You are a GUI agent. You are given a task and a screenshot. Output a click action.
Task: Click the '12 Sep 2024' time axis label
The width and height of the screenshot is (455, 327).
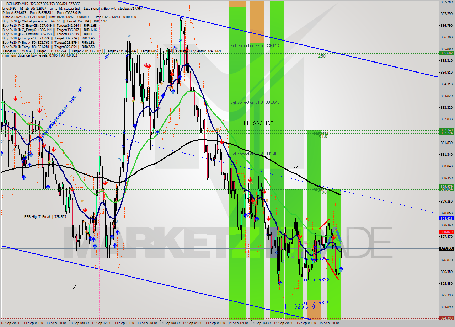(10, 323)
